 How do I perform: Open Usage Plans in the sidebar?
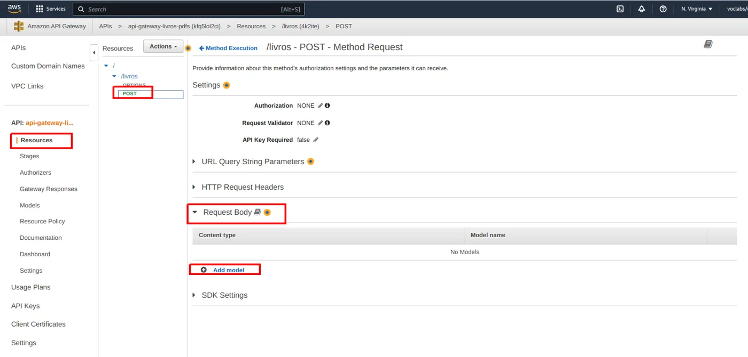point(31,287)
